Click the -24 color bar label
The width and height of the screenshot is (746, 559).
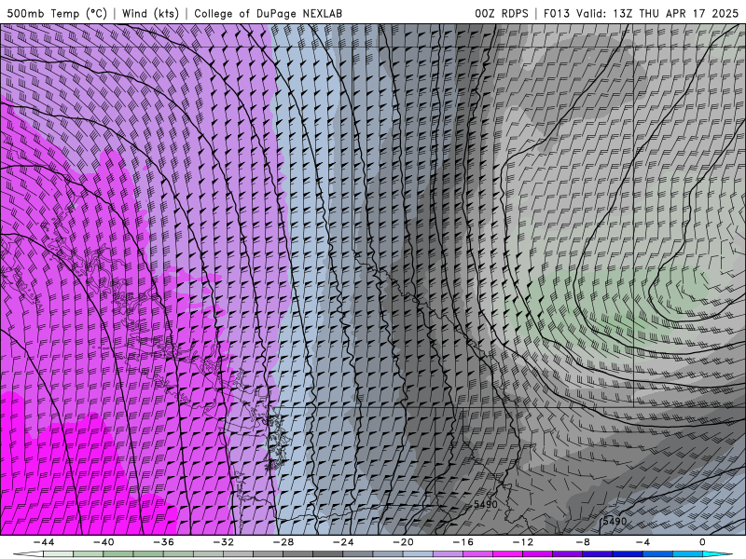click(343, 542)
